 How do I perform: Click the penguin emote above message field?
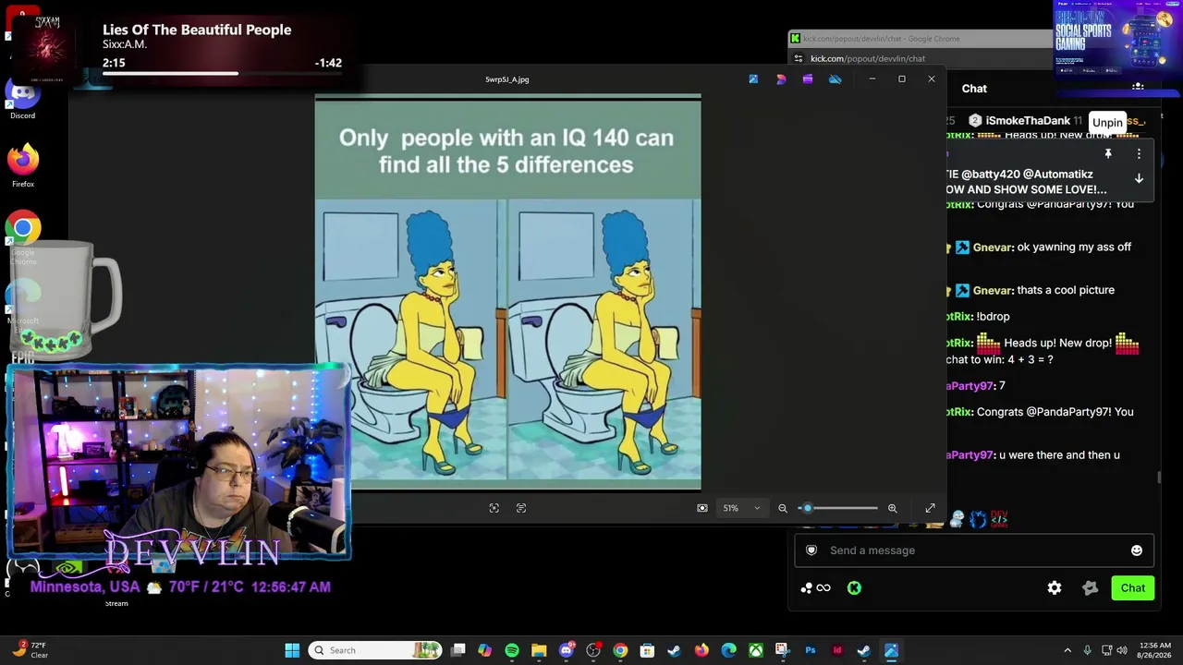tap(957, 519)
